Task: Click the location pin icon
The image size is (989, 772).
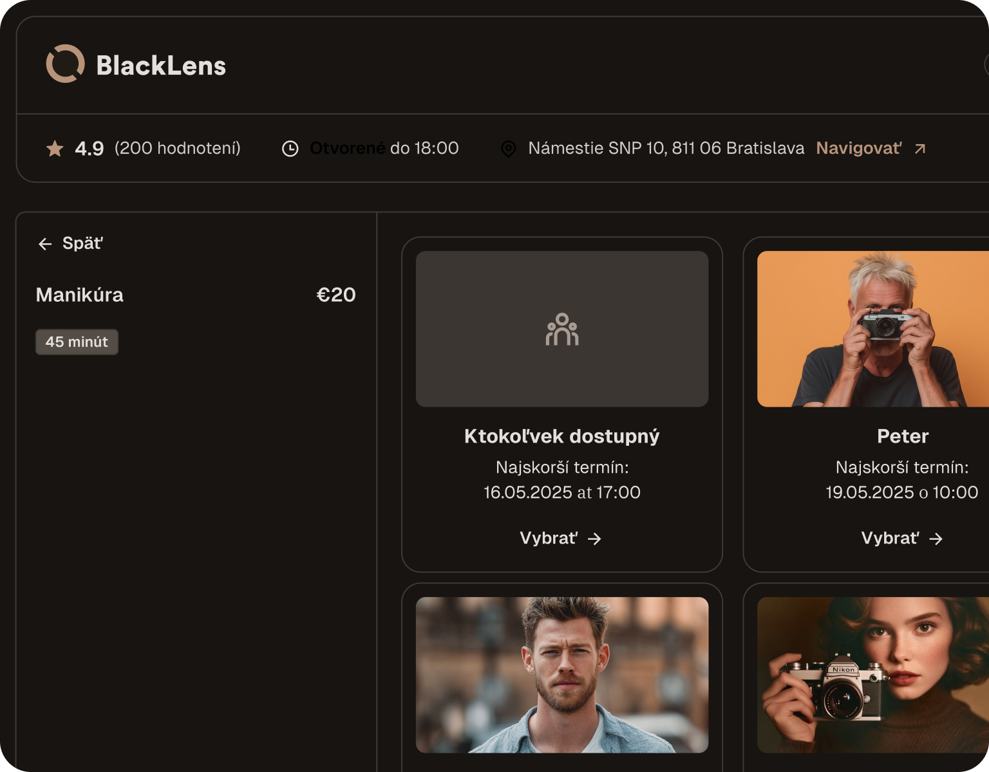Action: click(508, 149)
